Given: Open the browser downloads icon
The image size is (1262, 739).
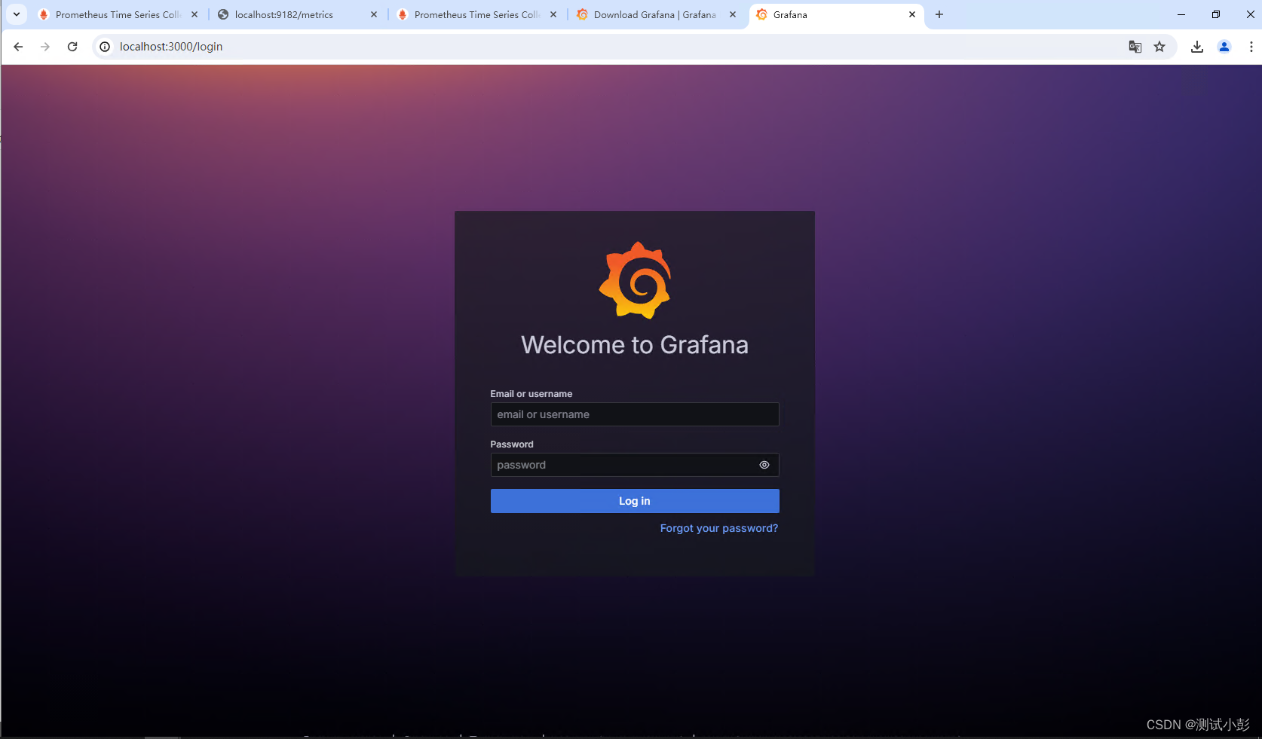Looking at the screenshot, I should pyautogui.click(x=1197, y=47).
